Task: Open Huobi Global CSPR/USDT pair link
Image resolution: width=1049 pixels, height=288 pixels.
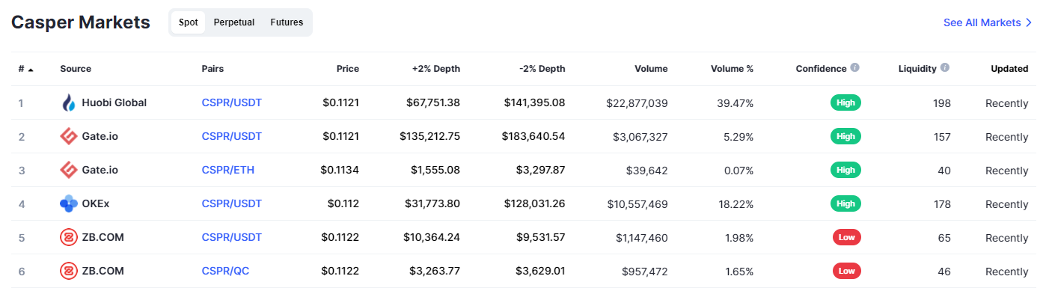Action: (232, 102)
